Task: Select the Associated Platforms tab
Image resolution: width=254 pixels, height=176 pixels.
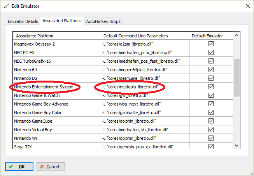Action: 62,21
